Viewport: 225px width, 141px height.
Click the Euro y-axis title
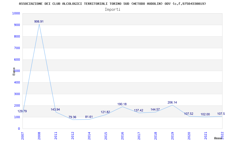tap(14, 71)
